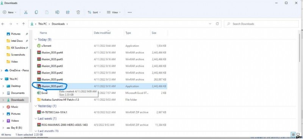Open the View dropdown menu
The image size is (303, 139).
[114, 12]
